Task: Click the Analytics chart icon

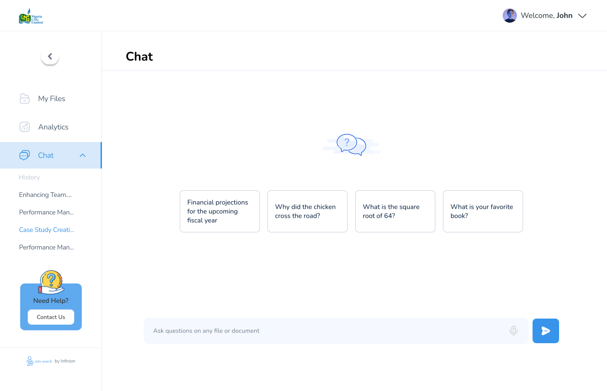Action: [25, 127]
